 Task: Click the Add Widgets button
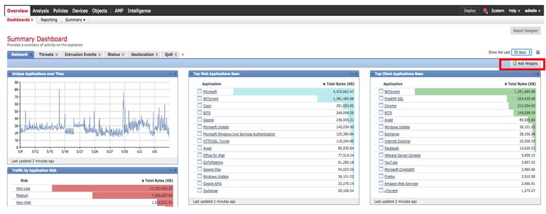pyautogui.click(x=525, y=64)
